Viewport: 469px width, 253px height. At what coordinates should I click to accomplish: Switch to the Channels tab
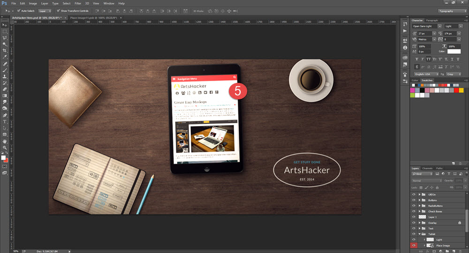[427, 169]
